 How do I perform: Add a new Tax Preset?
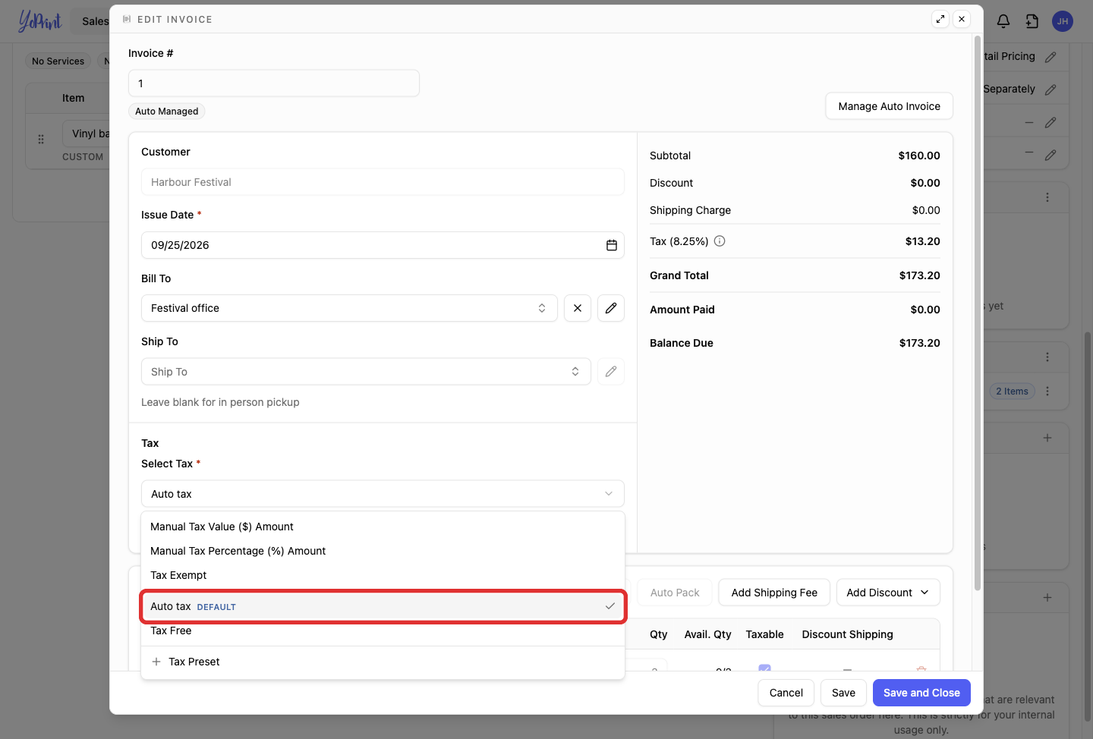coord(383,662)
